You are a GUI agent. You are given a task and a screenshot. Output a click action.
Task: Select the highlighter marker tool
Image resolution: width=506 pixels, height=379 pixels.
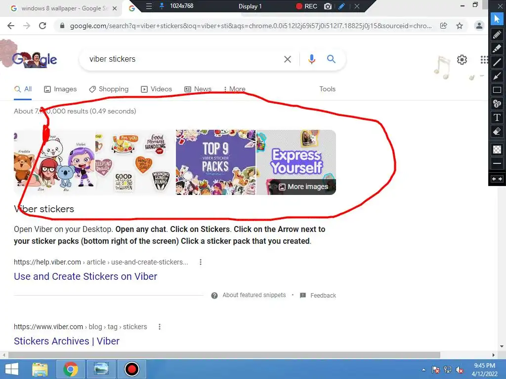click(497, 48)
